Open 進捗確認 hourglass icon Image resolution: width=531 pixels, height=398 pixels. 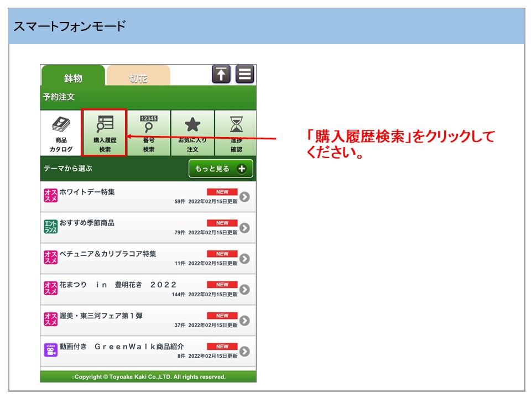(x=236, y=133)
